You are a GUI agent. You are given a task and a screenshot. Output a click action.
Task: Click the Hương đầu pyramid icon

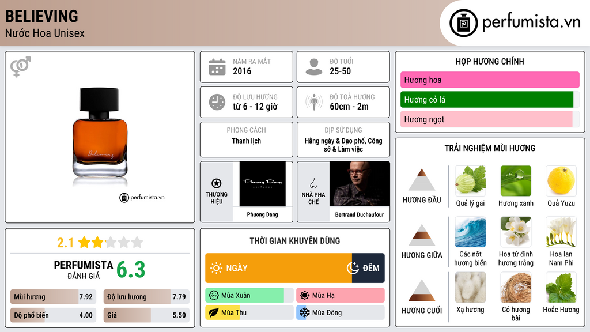coord(422,180)
